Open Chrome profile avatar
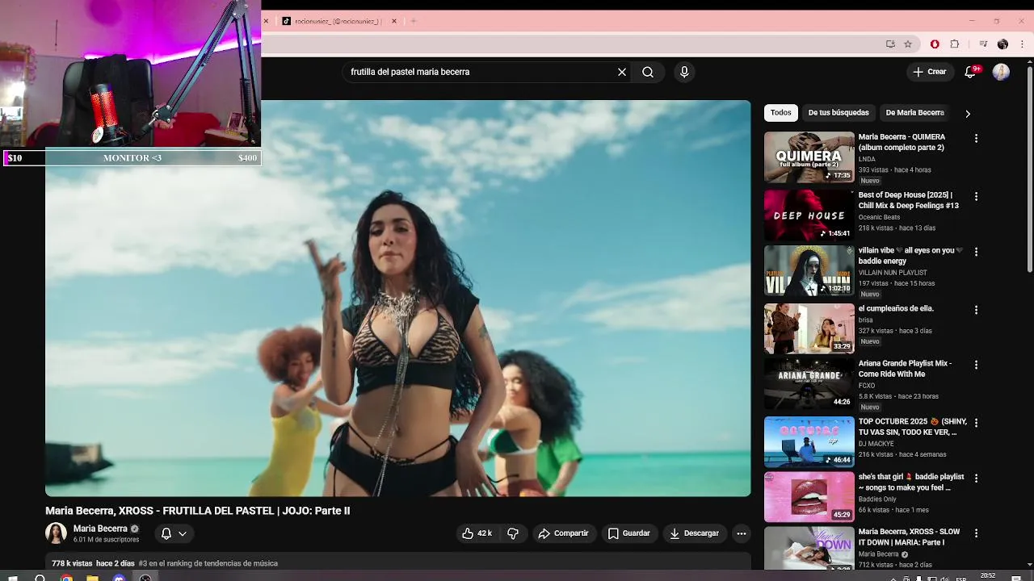 [1002, 44]
